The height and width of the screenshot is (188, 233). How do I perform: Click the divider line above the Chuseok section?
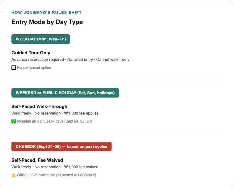click(x=116, y=133)
